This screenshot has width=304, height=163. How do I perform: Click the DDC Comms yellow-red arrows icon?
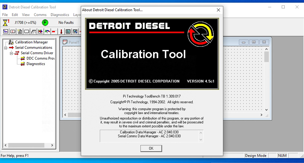[23, 58]
